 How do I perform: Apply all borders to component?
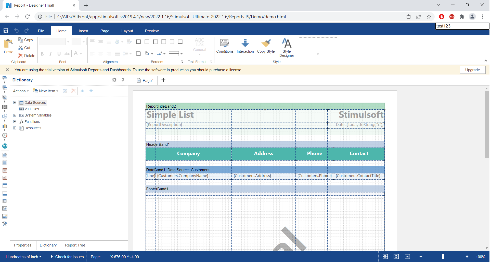click(x=138, y=42)
